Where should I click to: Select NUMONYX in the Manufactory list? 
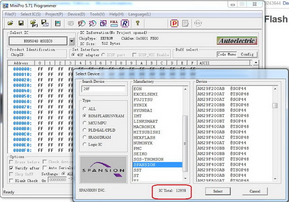point(157,143)
